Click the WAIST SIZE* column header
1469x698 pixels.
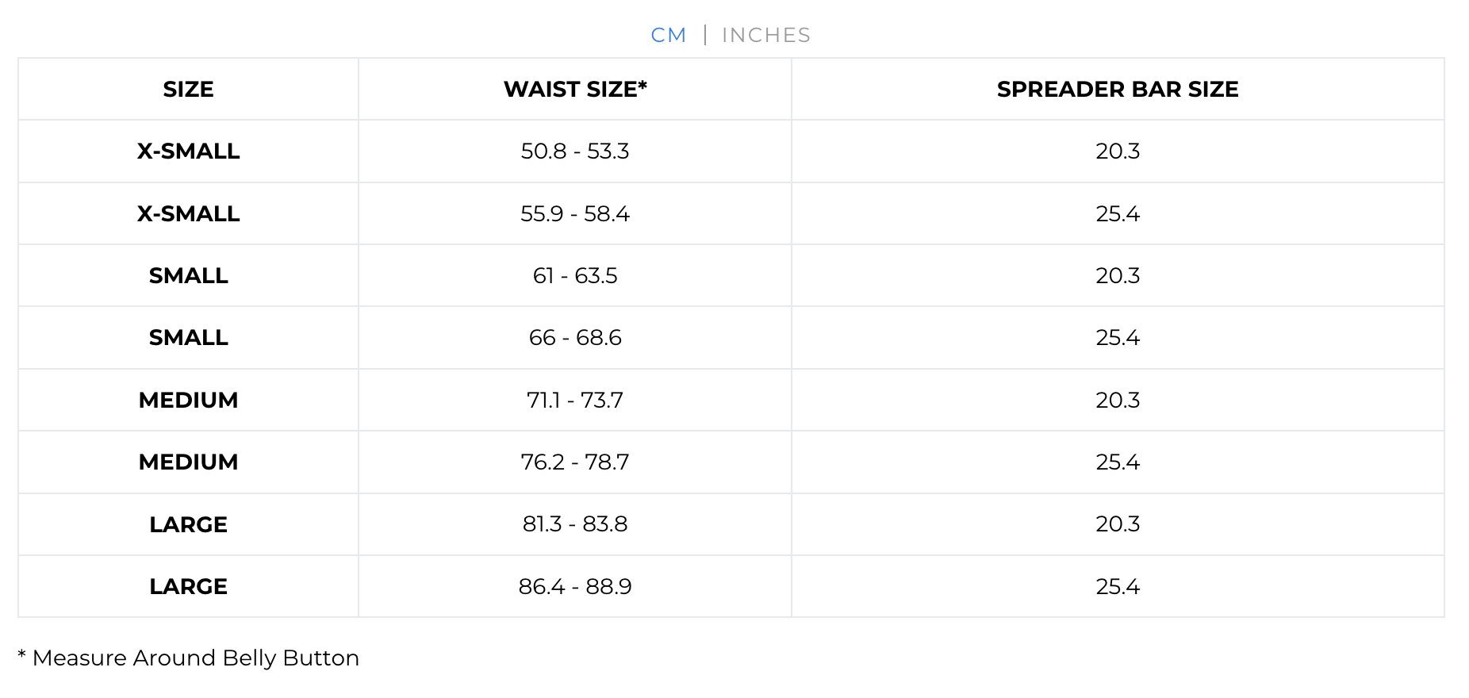[575, 89]
